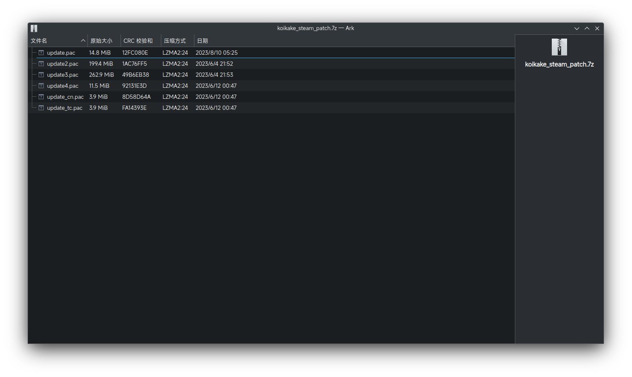Select update.pac file name
Screen dimensions: 632x377
(x=61, y=53)
